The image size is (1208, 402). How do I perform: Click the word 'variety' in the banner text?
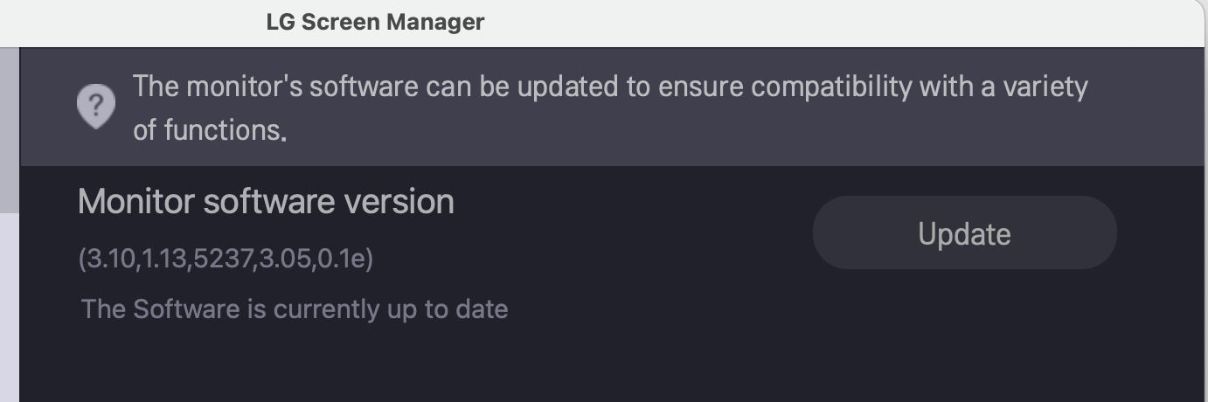pyautogui.click(x=1045, y=87)
